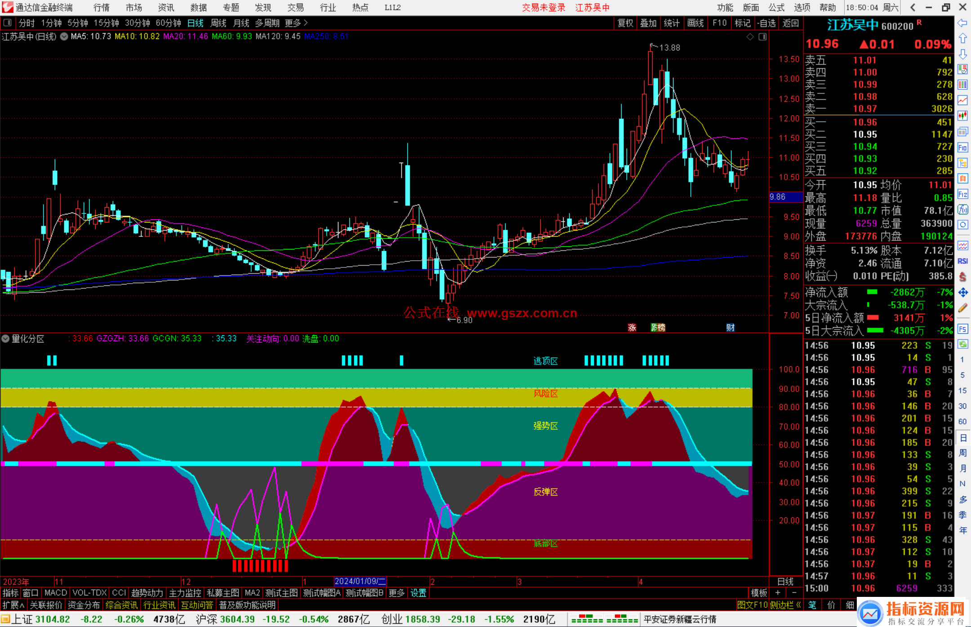Image resolution: width=971 pixels, height=627 pixels.
Task: Select 季 quarterly period in right sidebar
Action: [x=962, y=515]
